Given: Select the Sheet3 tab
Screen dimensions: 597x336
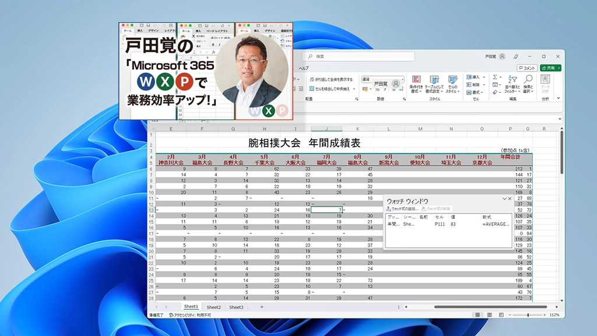Looking at the screenshot, I should pyautogui.click(x=237, y=307).
